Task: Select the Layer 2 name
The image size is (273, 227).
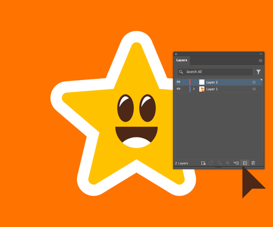Action: (x=212, y=82)
